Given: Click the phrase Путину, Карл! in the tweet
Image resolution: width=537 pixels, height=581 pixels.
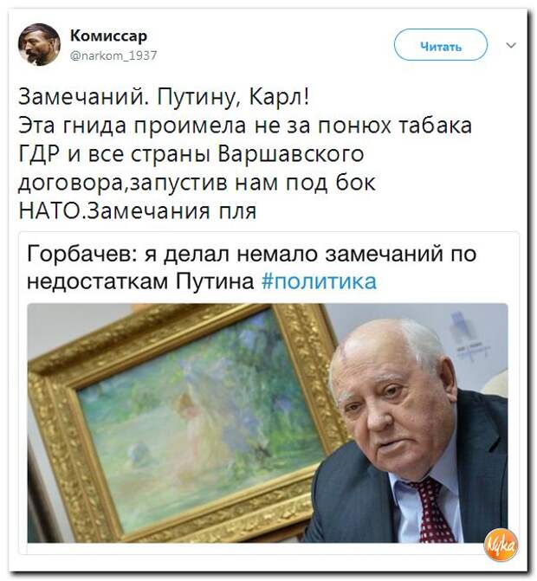Looking at the screenshot, I should [233, 97].
